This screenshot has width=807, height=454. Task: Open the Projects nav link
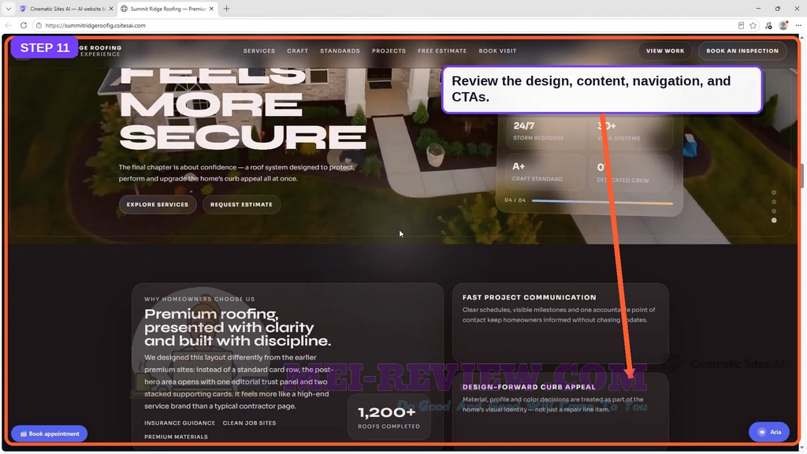389,51
